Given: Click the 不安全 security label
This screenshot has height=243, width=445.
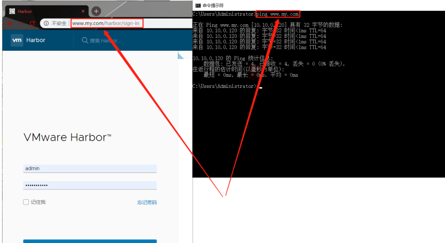Looking at the screenshot, I should [59, 23].
